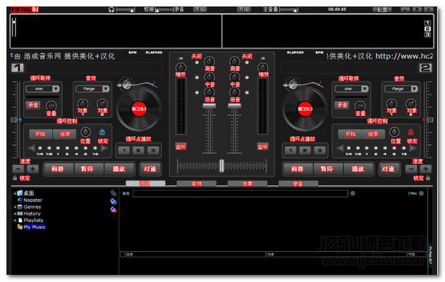Viewport: 445px width, 282px height.
Task: Click the headphone icon in the top bar
Action: click(111, 10)
